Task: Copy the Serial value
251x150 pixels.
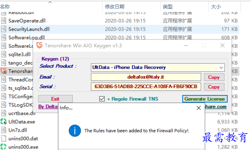Action: (214, 87)
